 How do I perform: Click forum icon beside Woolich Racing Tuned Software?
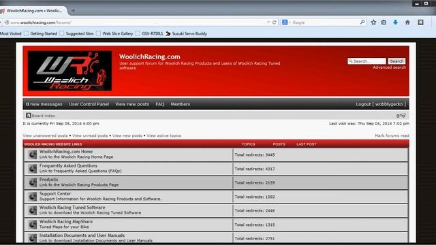pos(33,210)
